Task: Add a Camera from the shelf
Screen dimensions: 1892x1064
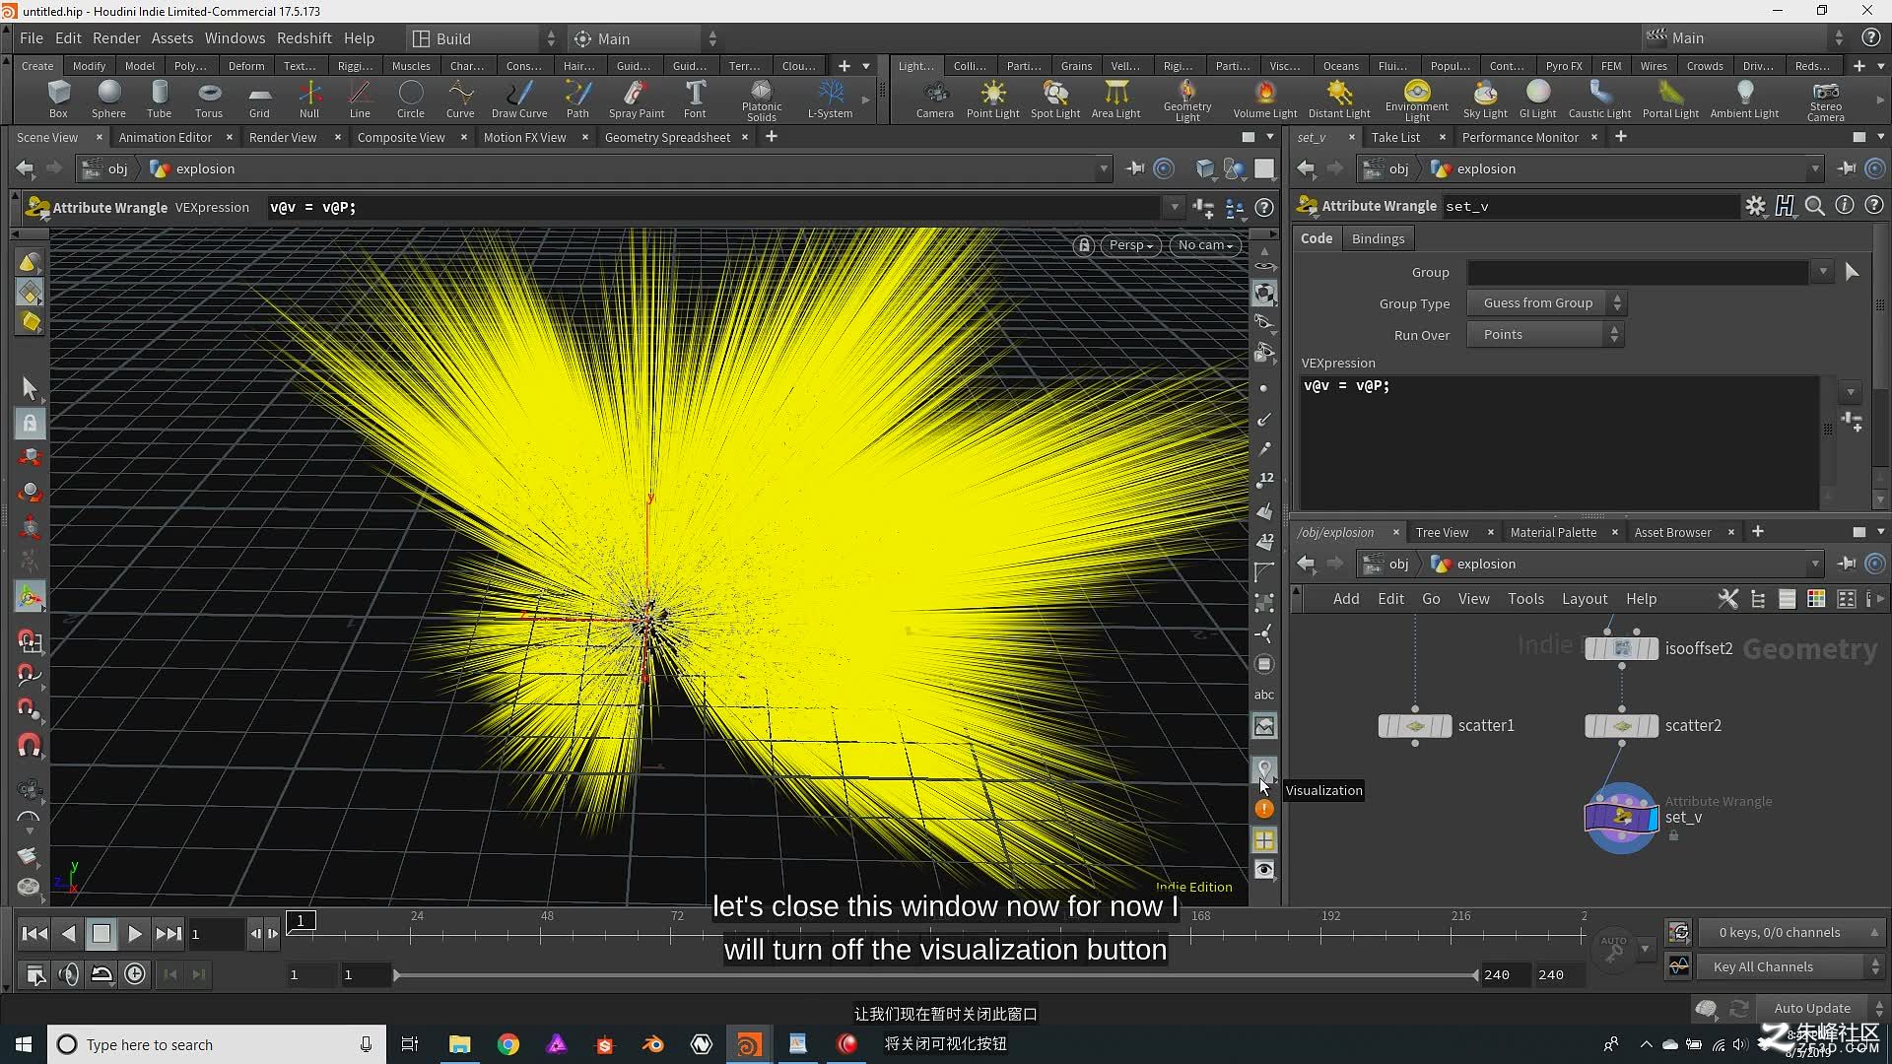Action: pyautogui.click(x=935, y=100)
